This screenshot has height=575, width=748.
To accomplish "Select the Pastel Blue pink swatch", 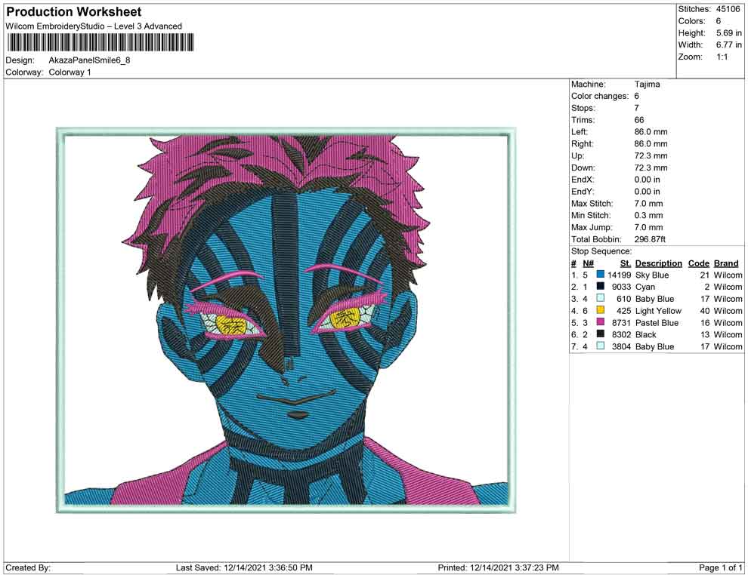I will point(600,323).
